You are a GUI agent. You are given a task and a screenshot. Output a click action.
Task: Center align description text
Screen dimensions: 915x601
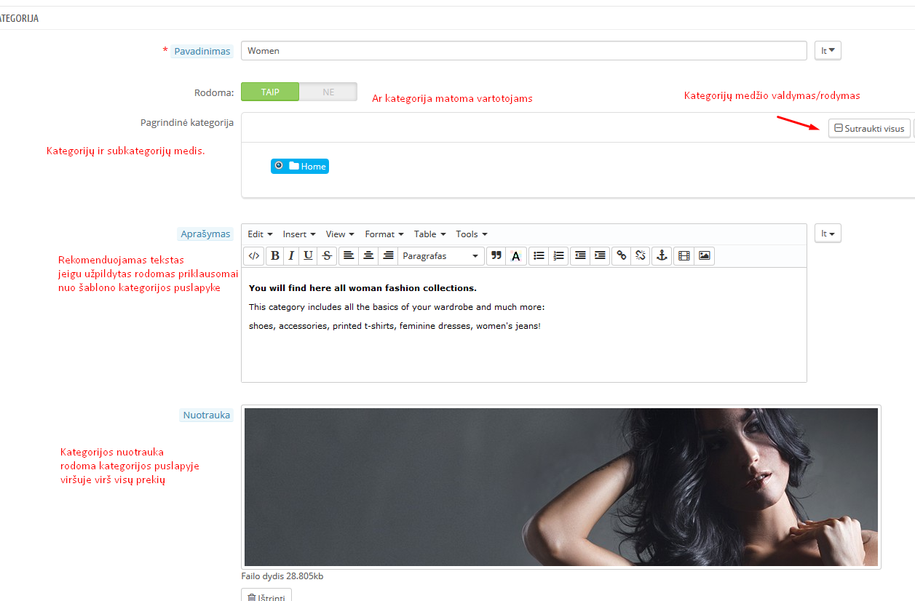click(368, 255)
